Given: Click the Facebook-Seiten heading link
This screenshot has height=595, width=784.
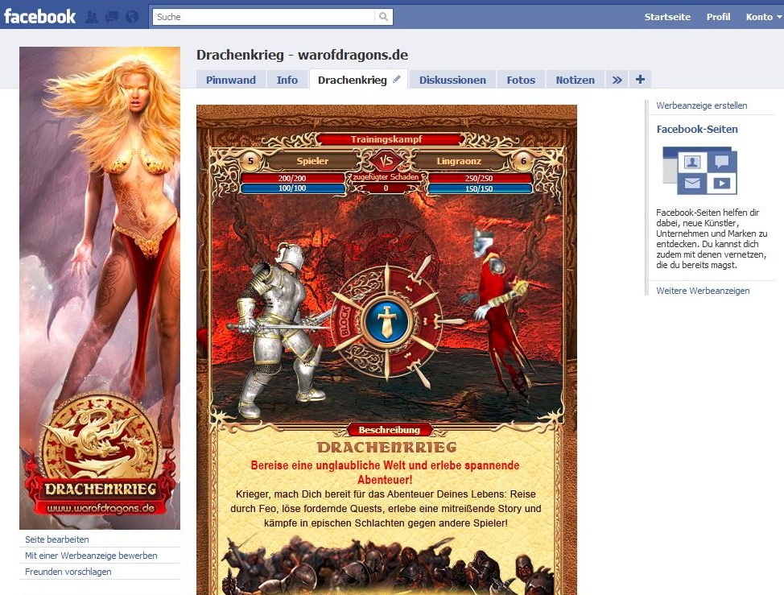Looking at the screenshot, I should 697,129.
